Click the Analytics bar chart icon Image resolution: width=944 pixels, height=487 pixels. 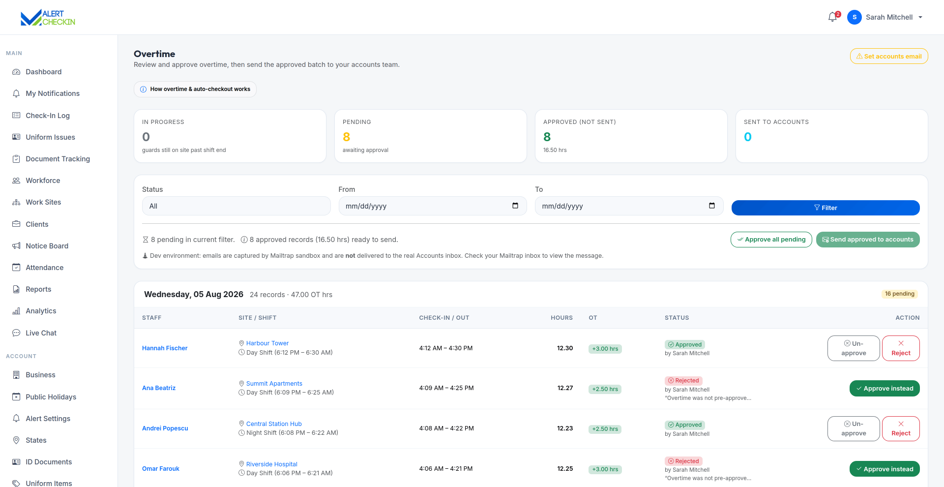(16, 311)
